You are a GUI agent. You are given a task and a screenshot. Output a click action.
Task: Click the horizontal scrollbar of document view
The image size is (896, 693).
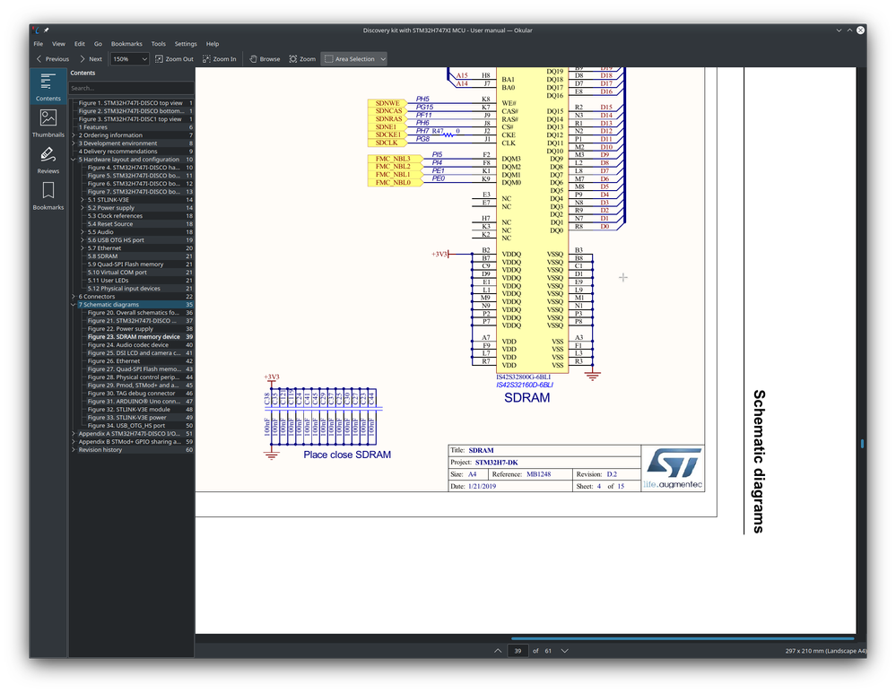click(x=683, y=638)
